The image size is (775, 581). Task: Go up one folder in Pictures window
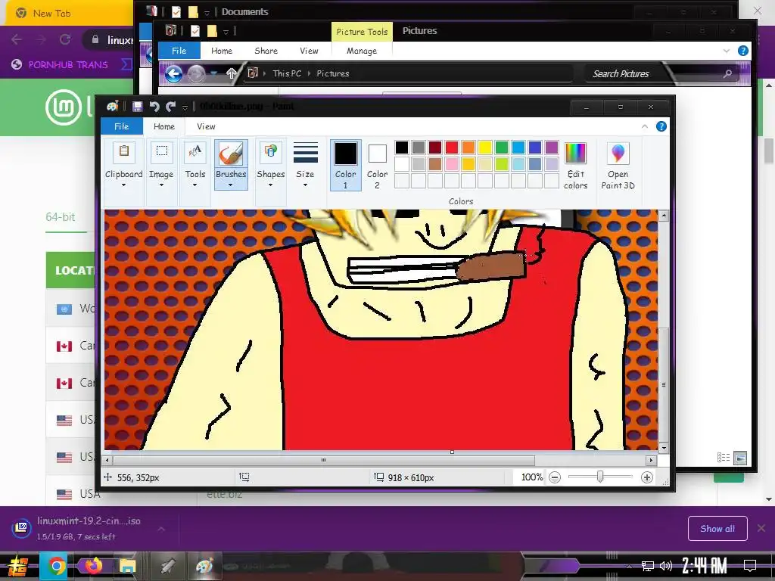click(x=232, y=73)
